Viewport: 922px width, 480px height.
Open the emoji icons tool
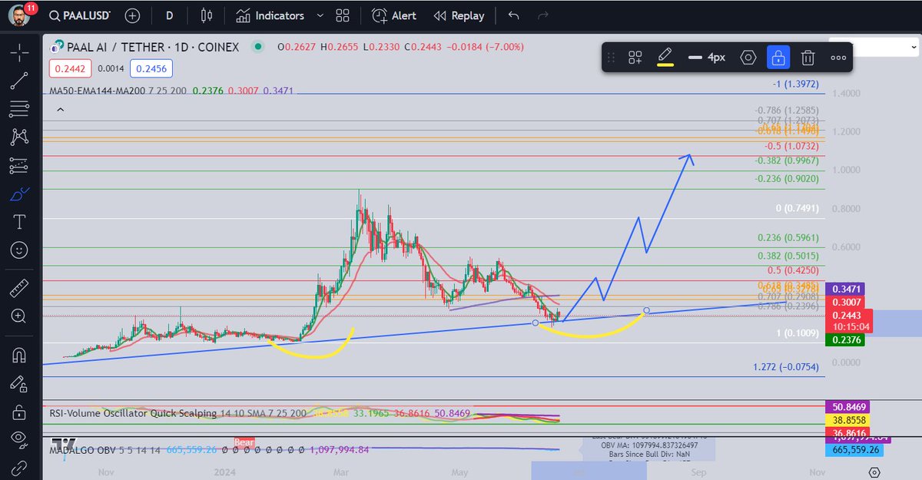20,250
